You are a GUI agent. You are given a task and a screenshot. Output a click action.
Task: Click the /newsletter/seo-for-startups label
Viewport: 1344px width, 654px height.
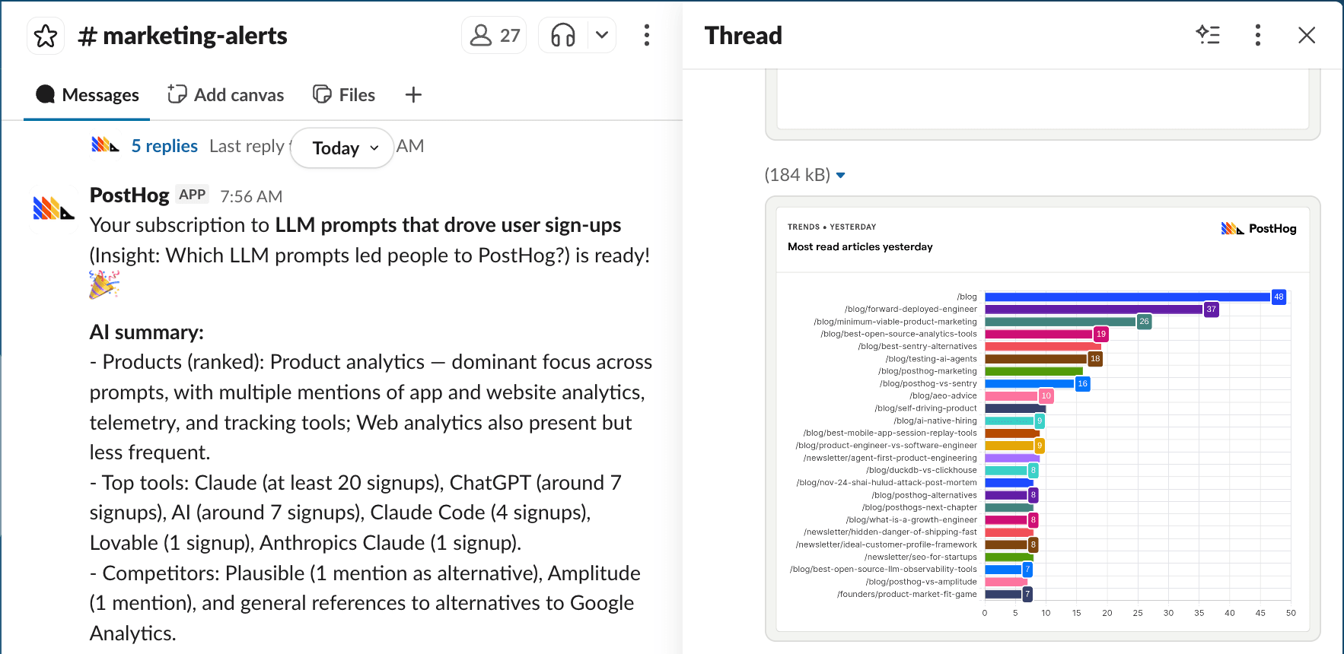click(920, 557)
